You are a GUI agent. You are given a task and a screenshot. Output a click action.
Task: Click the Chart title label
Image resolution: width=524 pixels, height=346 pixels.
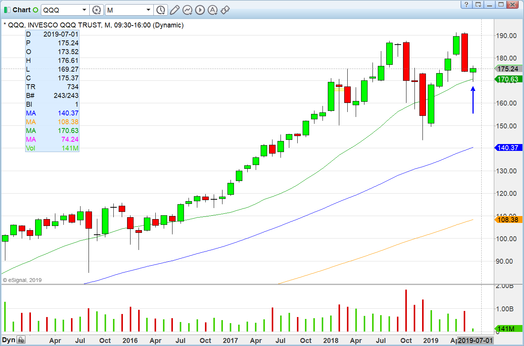pos(23,10)
